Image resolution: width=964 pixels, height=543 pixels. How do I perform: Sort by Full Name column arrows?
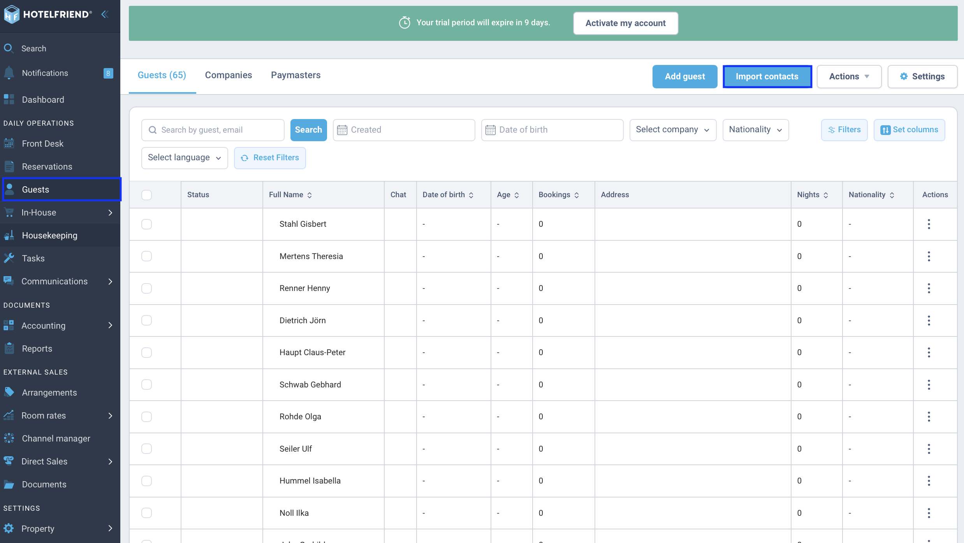[310, 195]
